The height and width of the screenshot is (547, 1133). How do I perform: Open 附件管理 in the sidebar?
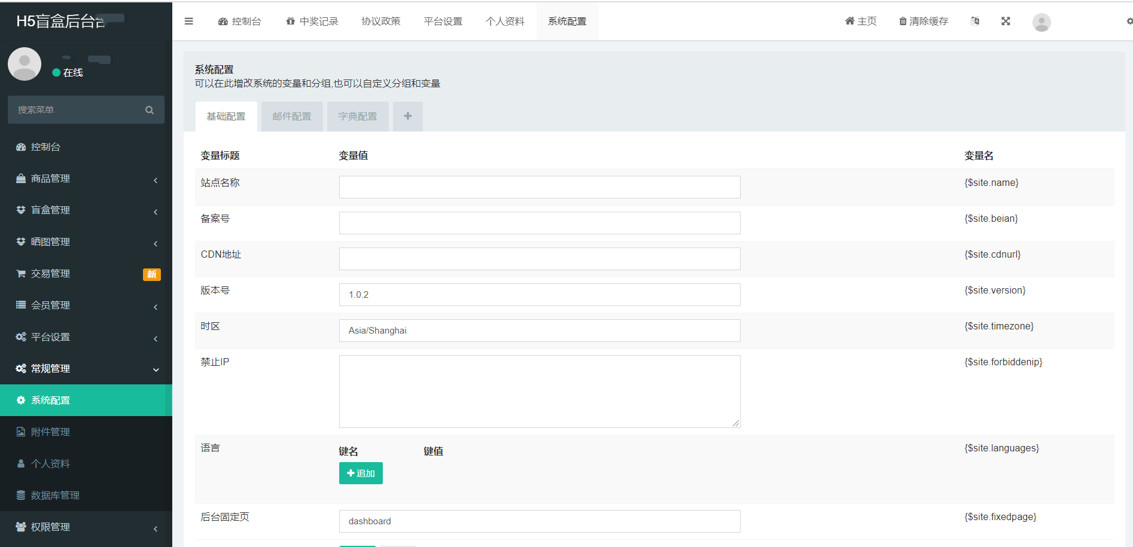point(51,432)
